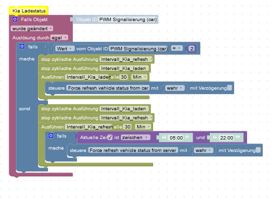Open the 'zwischen' time condition dropdown

pyautogui.click(x=135, y=138)
